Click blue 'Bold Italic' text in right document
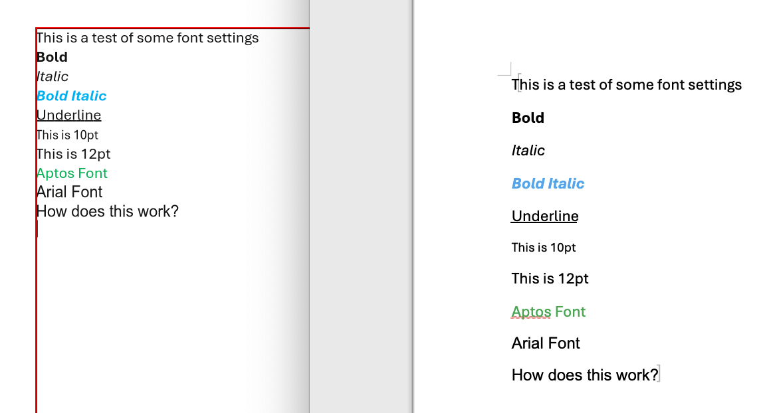Viewport: 775px width, 413px height. pyautogui.click(x=548, y=184)
